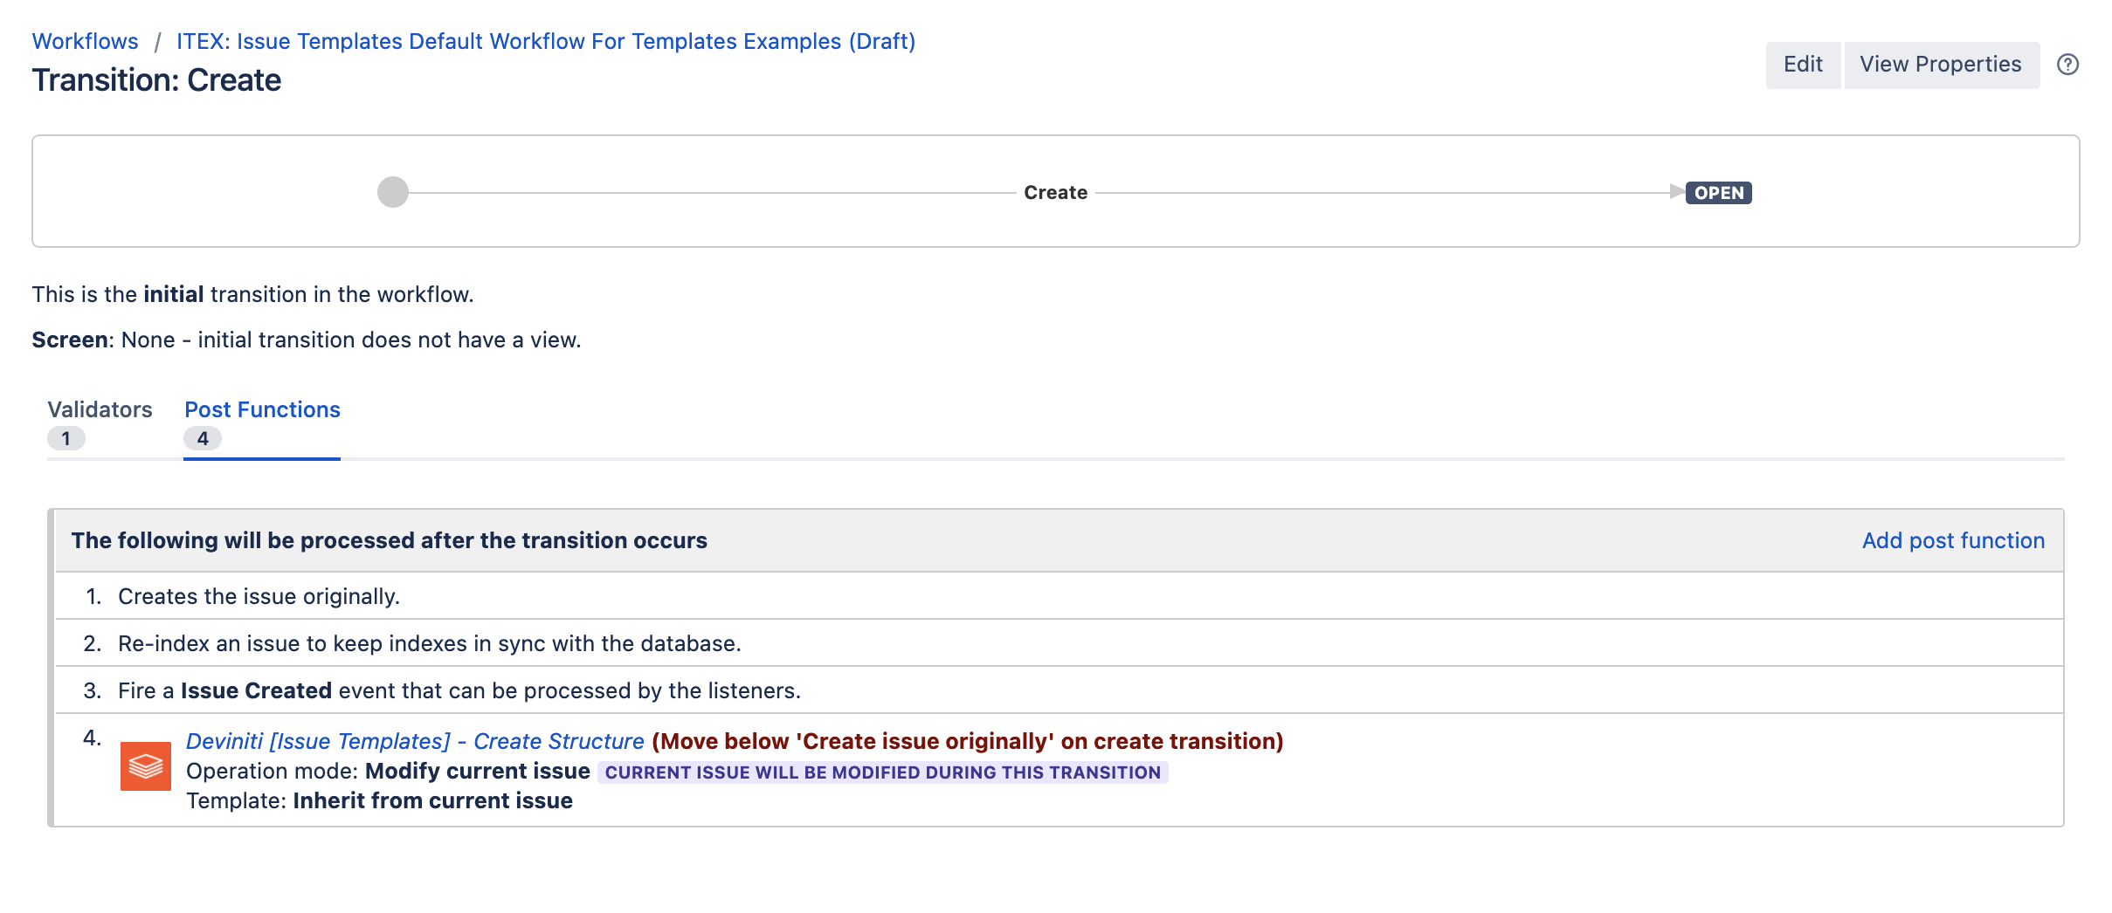2112x913 pixels.
Task: Select 'Fire a Issue Created event' row
Action: (x=1059, y=690)
